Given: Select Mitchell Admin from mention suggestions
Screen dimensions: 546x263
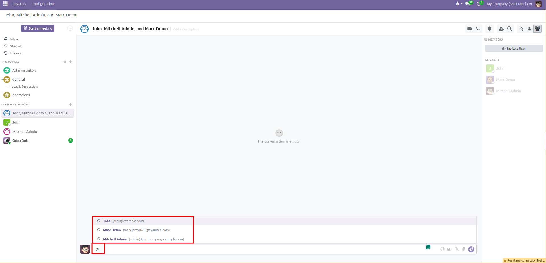Looking at the screenshot, I should [x=284, y=239].
